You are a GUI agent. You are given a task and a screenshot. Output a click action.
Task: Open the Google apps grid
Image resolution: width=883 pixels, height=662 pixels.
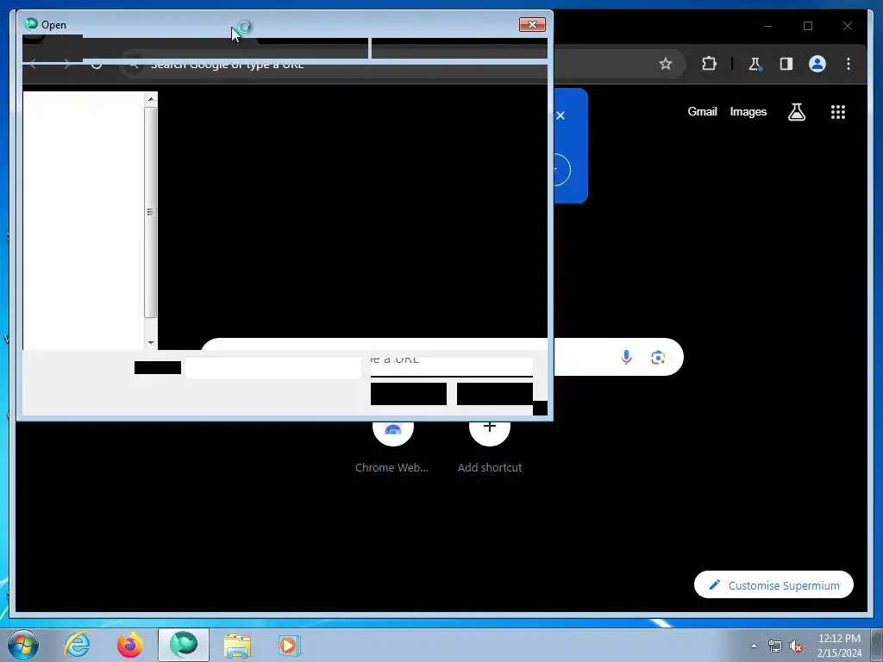click(838, 112)
